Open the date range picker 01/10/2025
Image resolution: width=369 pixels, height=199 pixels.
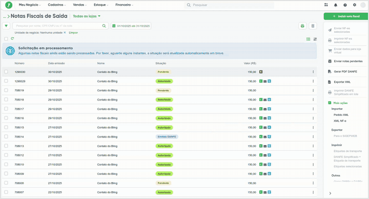pos(131,26)
